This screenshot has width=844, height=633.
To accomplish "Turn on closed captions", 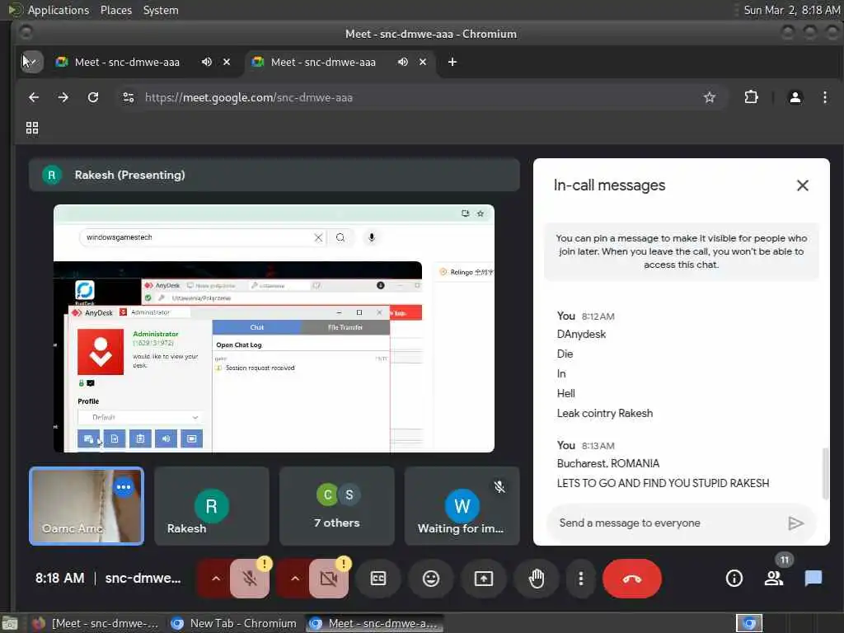I will (x=378, y=579).
